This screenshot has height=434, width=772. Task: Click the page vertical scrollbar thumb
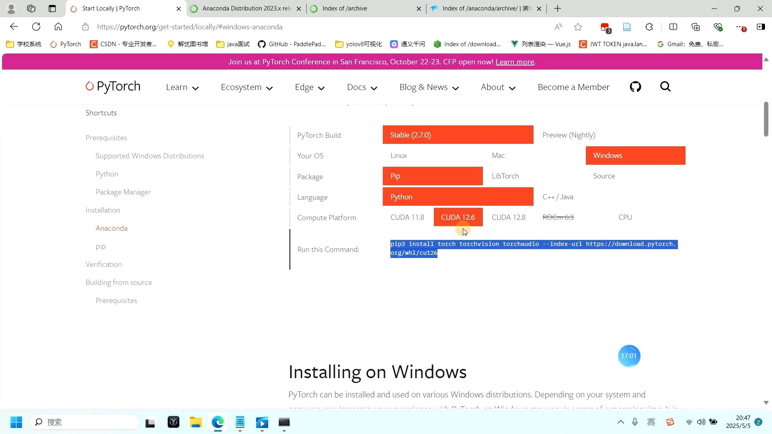click(766, 119)
